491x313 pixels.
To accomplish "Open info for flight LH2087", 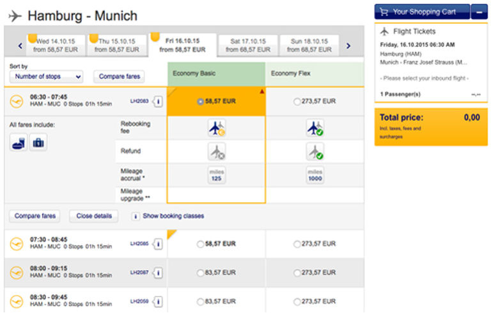I will pos(158,273).
